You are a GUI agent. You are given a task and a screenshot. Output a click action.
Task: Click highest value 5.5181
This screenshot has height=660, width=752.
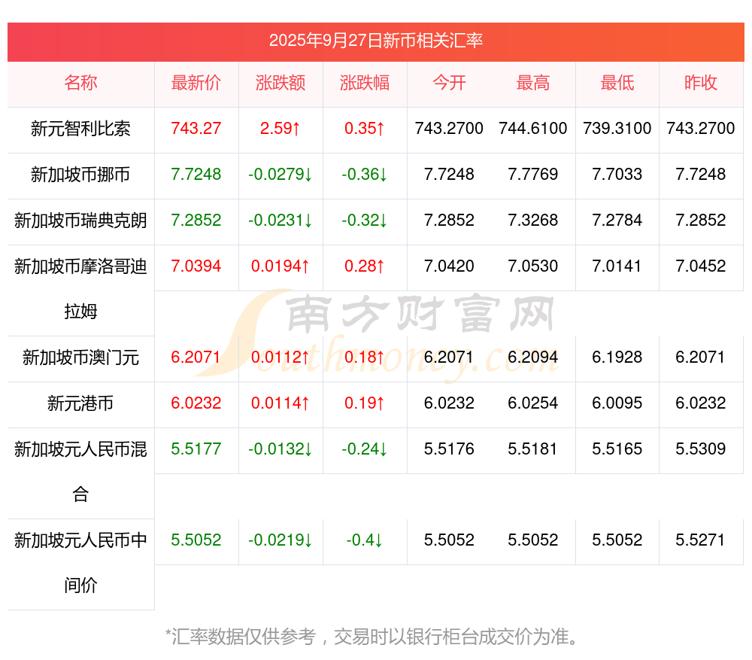coord(533,449)
